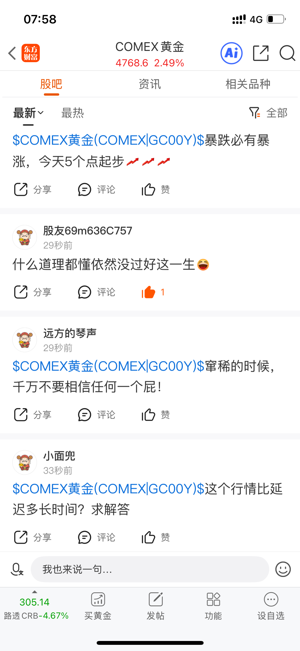Open the AI assistant icon
The height and width of the screenshot is (651, 300).
click(232, 53)
